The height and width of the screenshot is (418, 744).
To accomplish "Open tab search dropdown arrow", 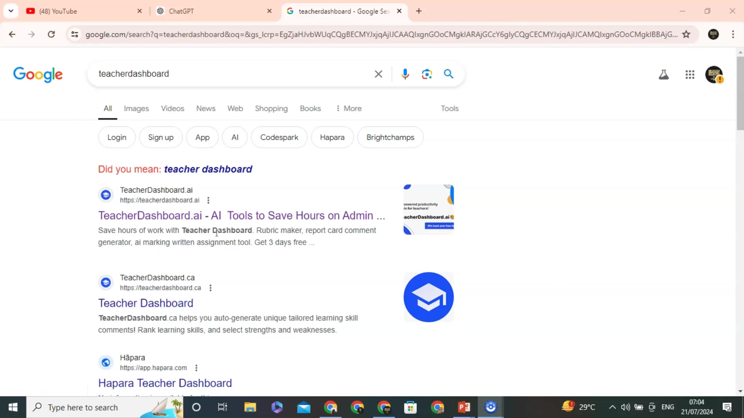I will [11, 11].
